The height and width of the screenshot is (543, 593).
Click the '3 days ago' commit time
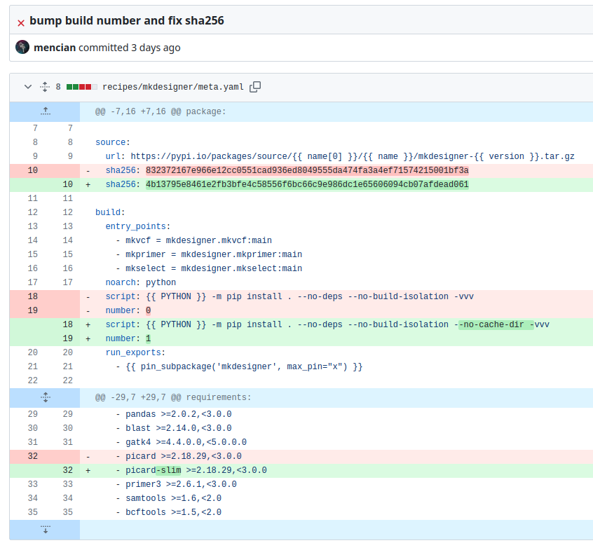tap(156, 48)
